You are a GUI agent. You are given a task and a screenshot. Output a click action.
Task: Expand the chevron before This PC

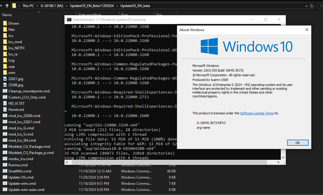(x=19, y=6)
